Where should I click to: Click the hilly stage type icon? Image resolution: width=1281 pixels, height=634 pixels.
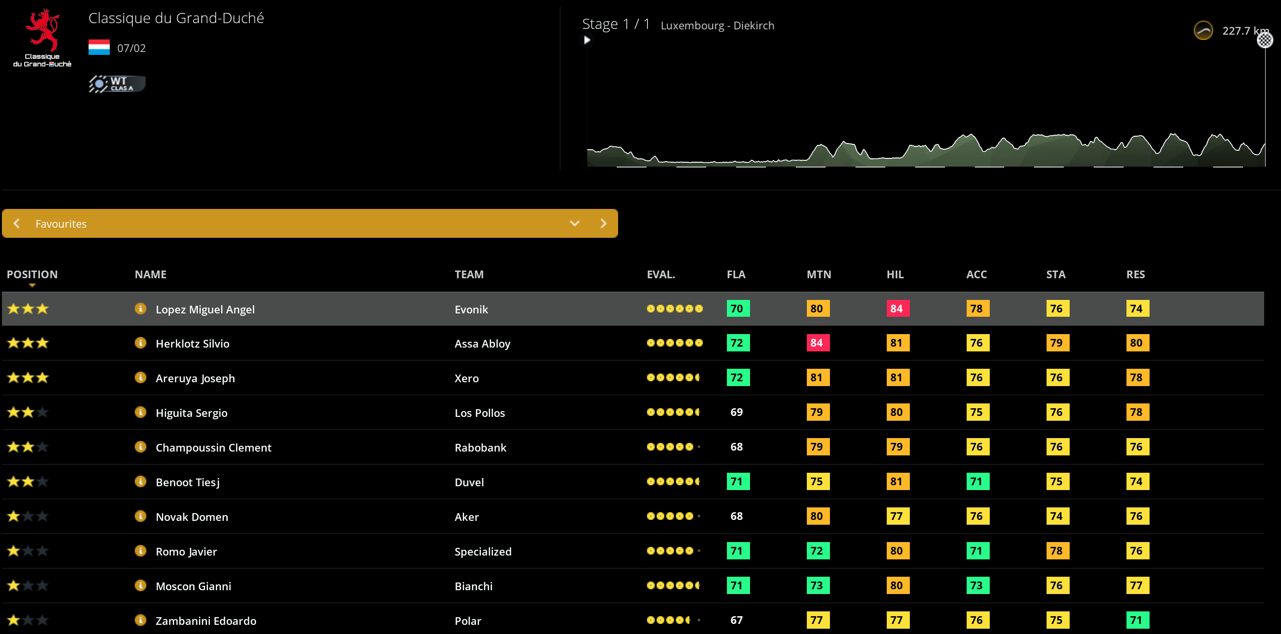[1203, 30]
